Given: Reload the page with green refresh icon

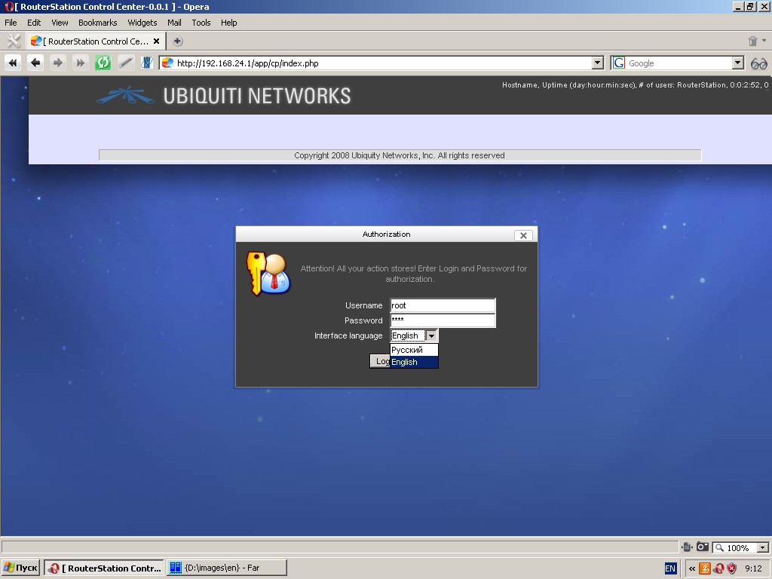Looking at the screenshot, I should pyautogui.click(x=103, y=63).
